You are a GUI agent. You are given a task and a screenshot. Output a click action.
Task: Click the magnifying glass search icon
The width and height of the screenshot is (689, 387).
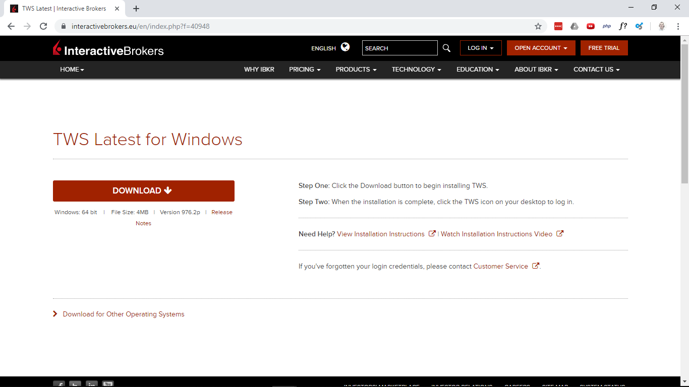pos(446,48)
